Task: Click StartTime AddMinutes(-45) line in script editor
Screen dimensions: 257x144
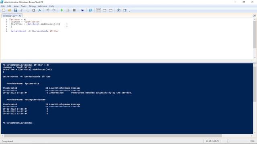Action: [x=35, y=24]
